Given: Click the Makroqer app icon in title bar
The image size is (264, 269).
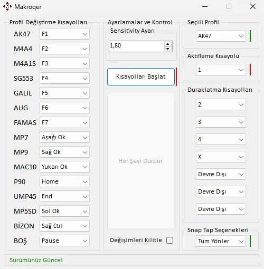Looking at the screenshot, I should [x=7, y=6].
